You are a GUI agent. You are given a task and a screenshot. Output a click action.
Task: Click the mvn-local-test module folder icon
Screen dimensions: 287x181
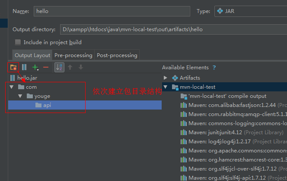pos(175,87)
